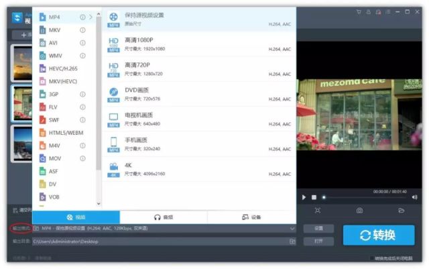Browse output folder icon beside Desktop path
Viewport: 429px width, 269px height.
[x=292, y=241]
